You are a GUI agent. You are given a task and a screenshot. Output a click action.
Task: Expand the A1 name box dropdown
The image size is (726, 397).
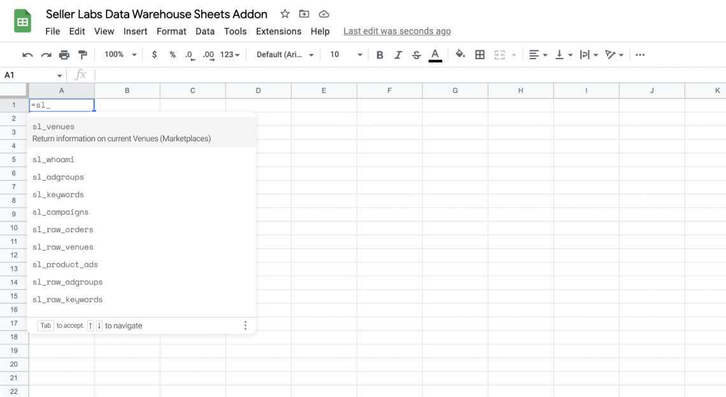[x=59, y=76]
